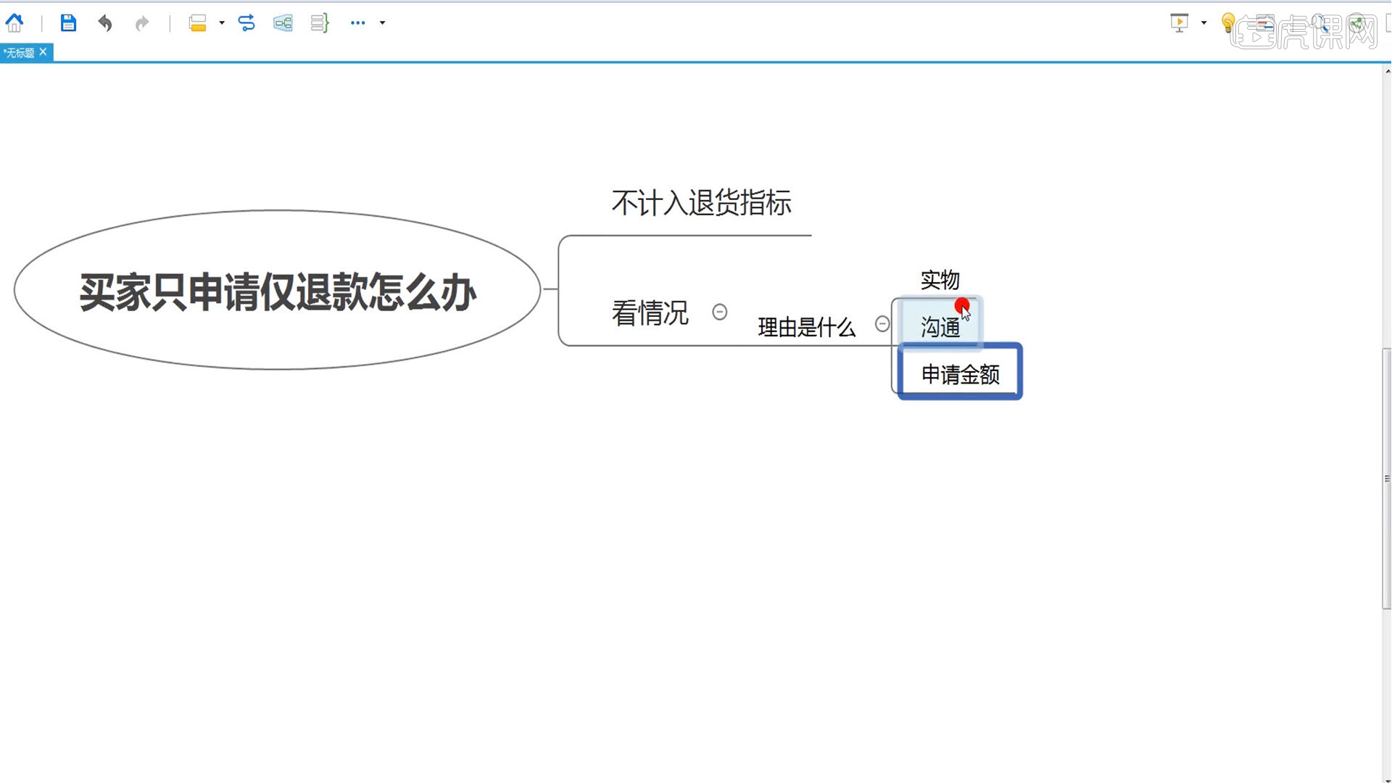
Task: Select central topic 买家只申请仅退款怎么办
Action: point(277,291)
